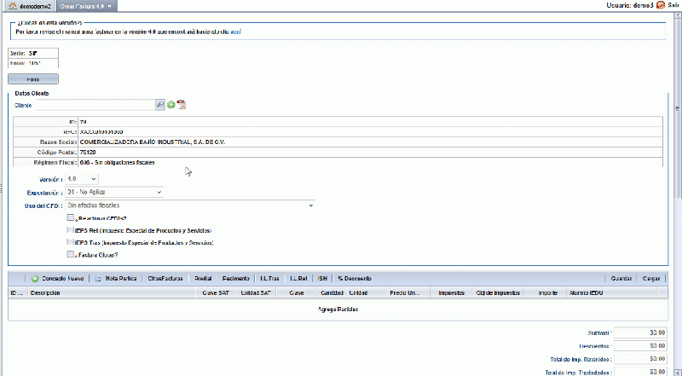Image resolution: width=682 pixels, height=376 pixels.
Task: Toggle the ¿Factura Global? checkbox
Action: click(71, 254)
